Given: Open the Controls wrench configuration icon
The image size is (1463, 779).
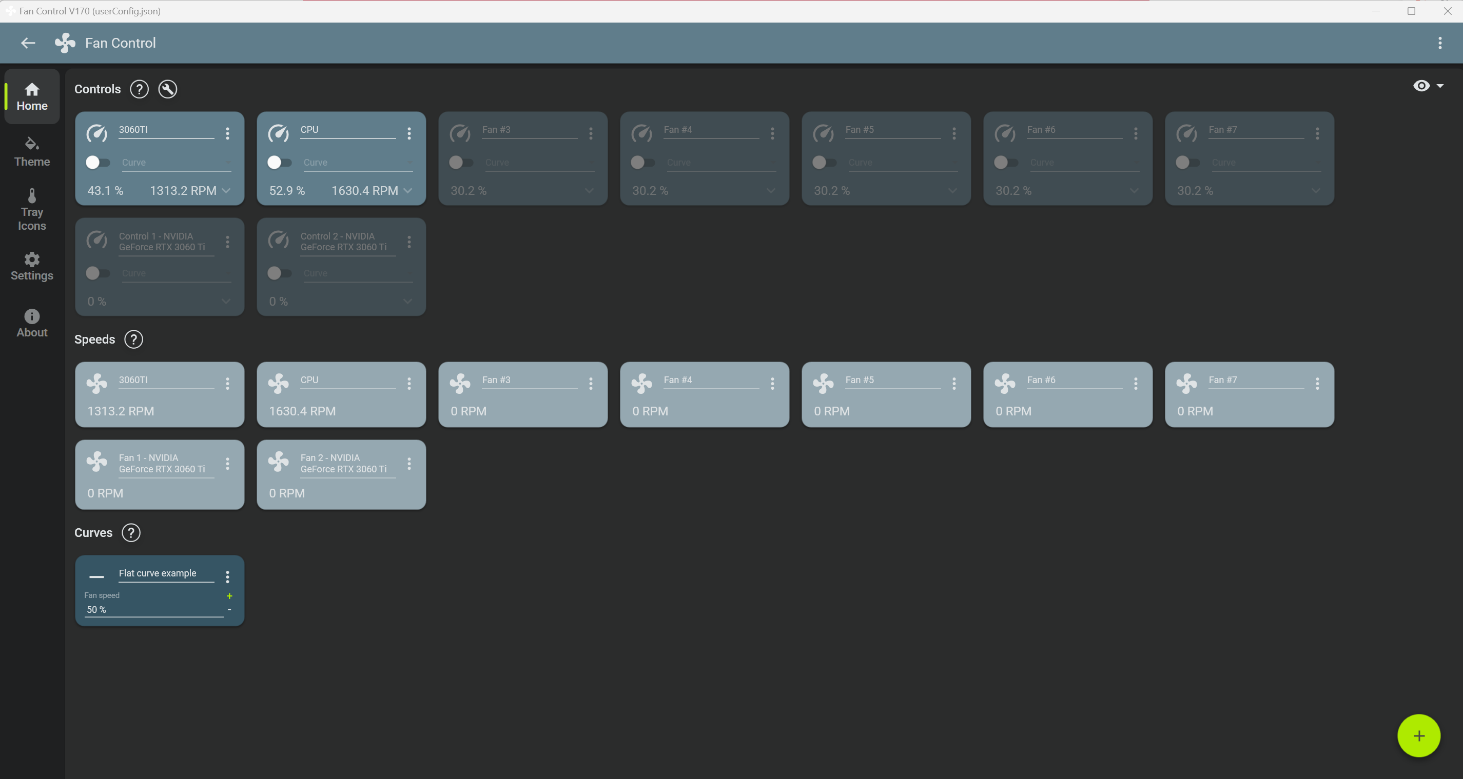Looking at the screenshot, I should pyautogui.click(x=167, y=89).
